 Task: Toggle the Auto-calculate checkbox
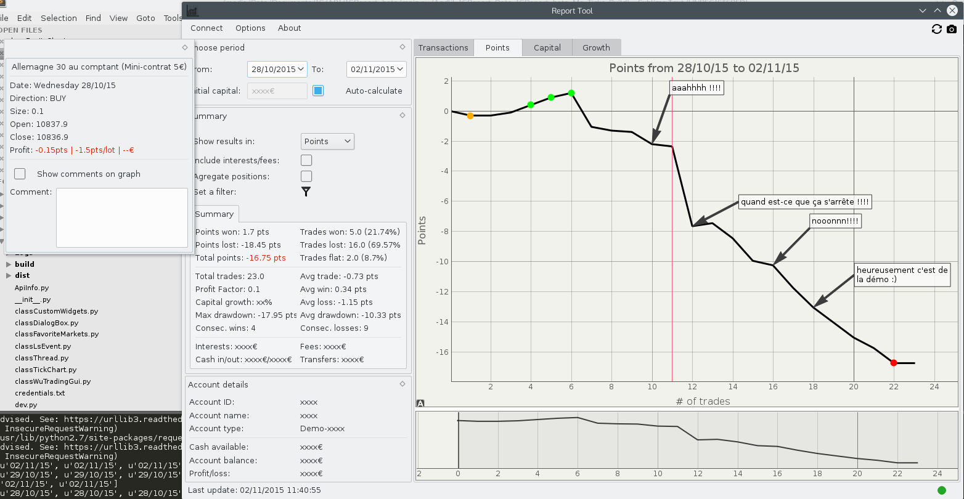coord(318,91)
